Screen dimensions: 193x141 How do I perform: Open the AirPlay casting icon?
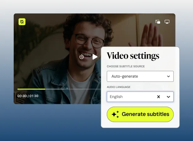tap(167, 22)
